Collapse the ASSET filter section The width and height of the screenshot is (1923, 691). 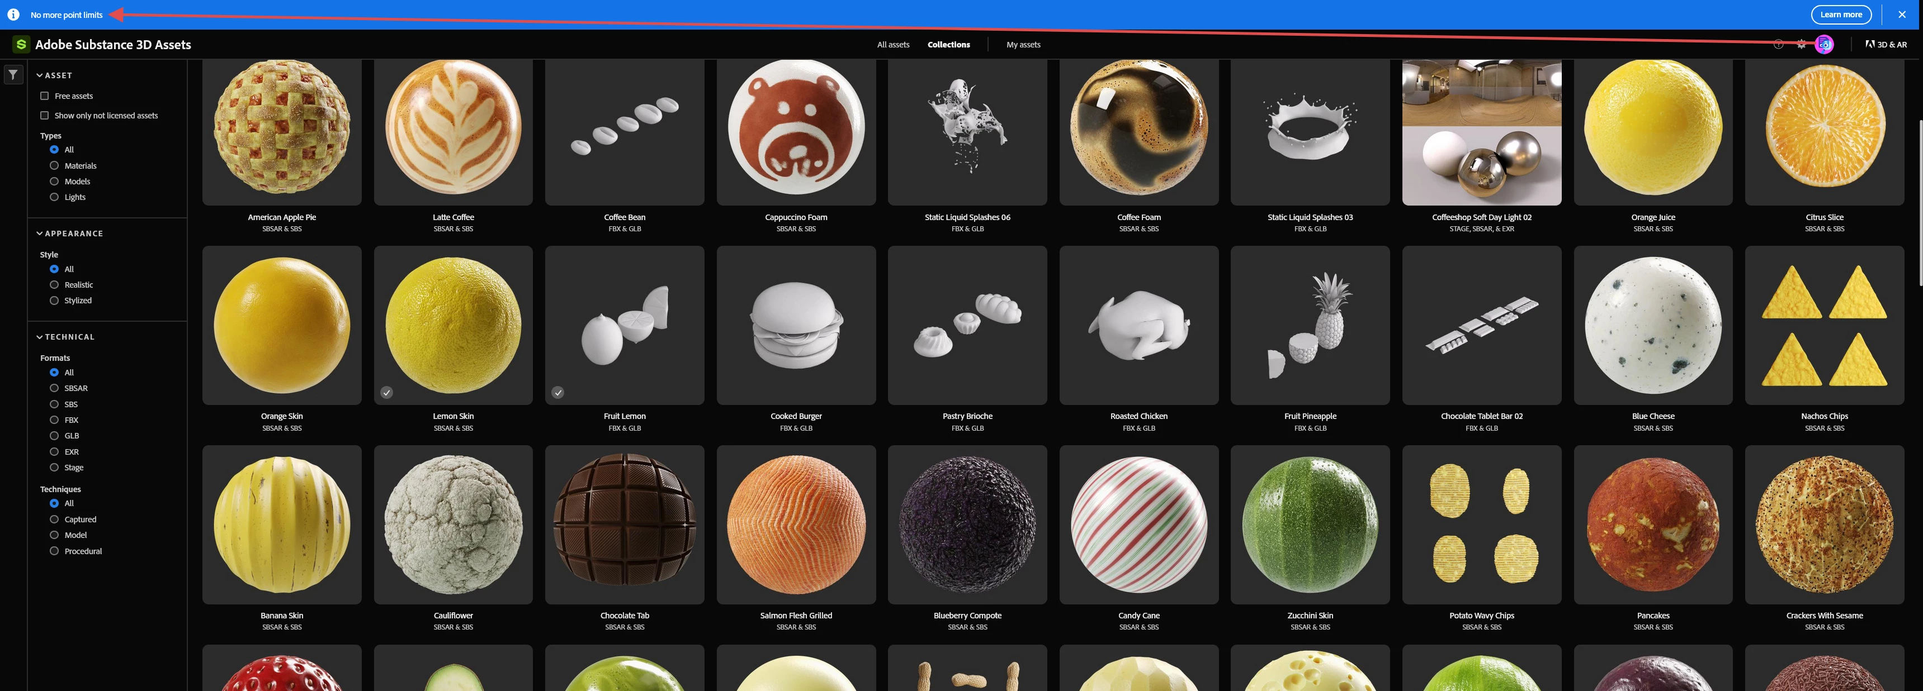(40, 75)
